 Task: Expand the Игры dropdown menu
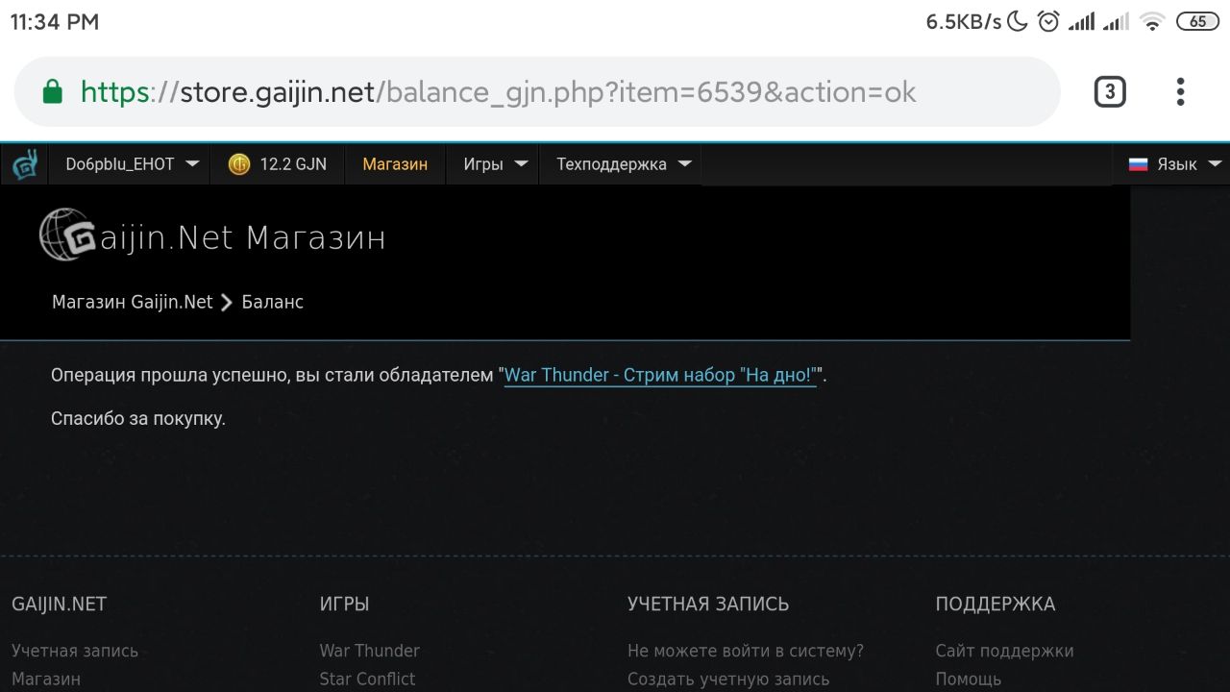click(x=495, y=164)
